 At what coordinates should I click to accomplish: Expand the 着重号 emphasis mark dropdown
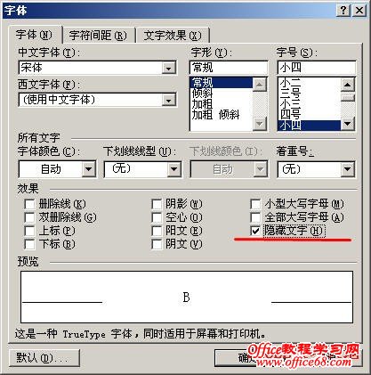pyautogui.click(x=347, y=169)
